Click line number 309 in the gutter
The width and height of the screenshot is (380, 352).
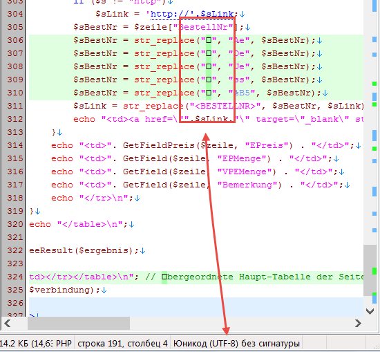pos(15,80)
